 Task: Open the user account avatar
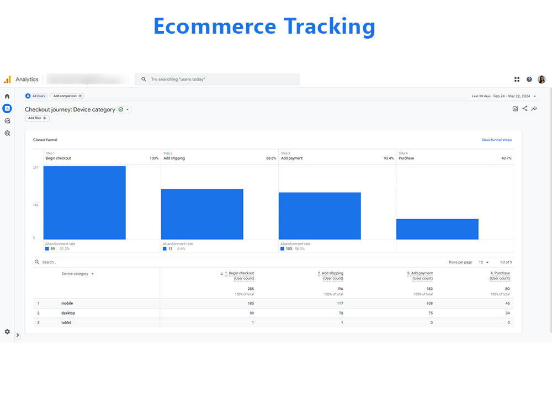pos(542,79)
